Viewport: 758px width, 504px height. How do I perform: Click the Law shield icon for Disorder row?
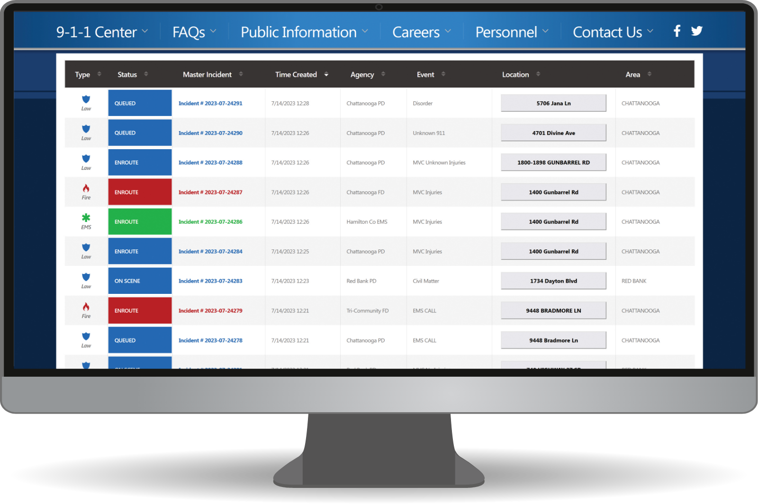(x=86, y=100)
